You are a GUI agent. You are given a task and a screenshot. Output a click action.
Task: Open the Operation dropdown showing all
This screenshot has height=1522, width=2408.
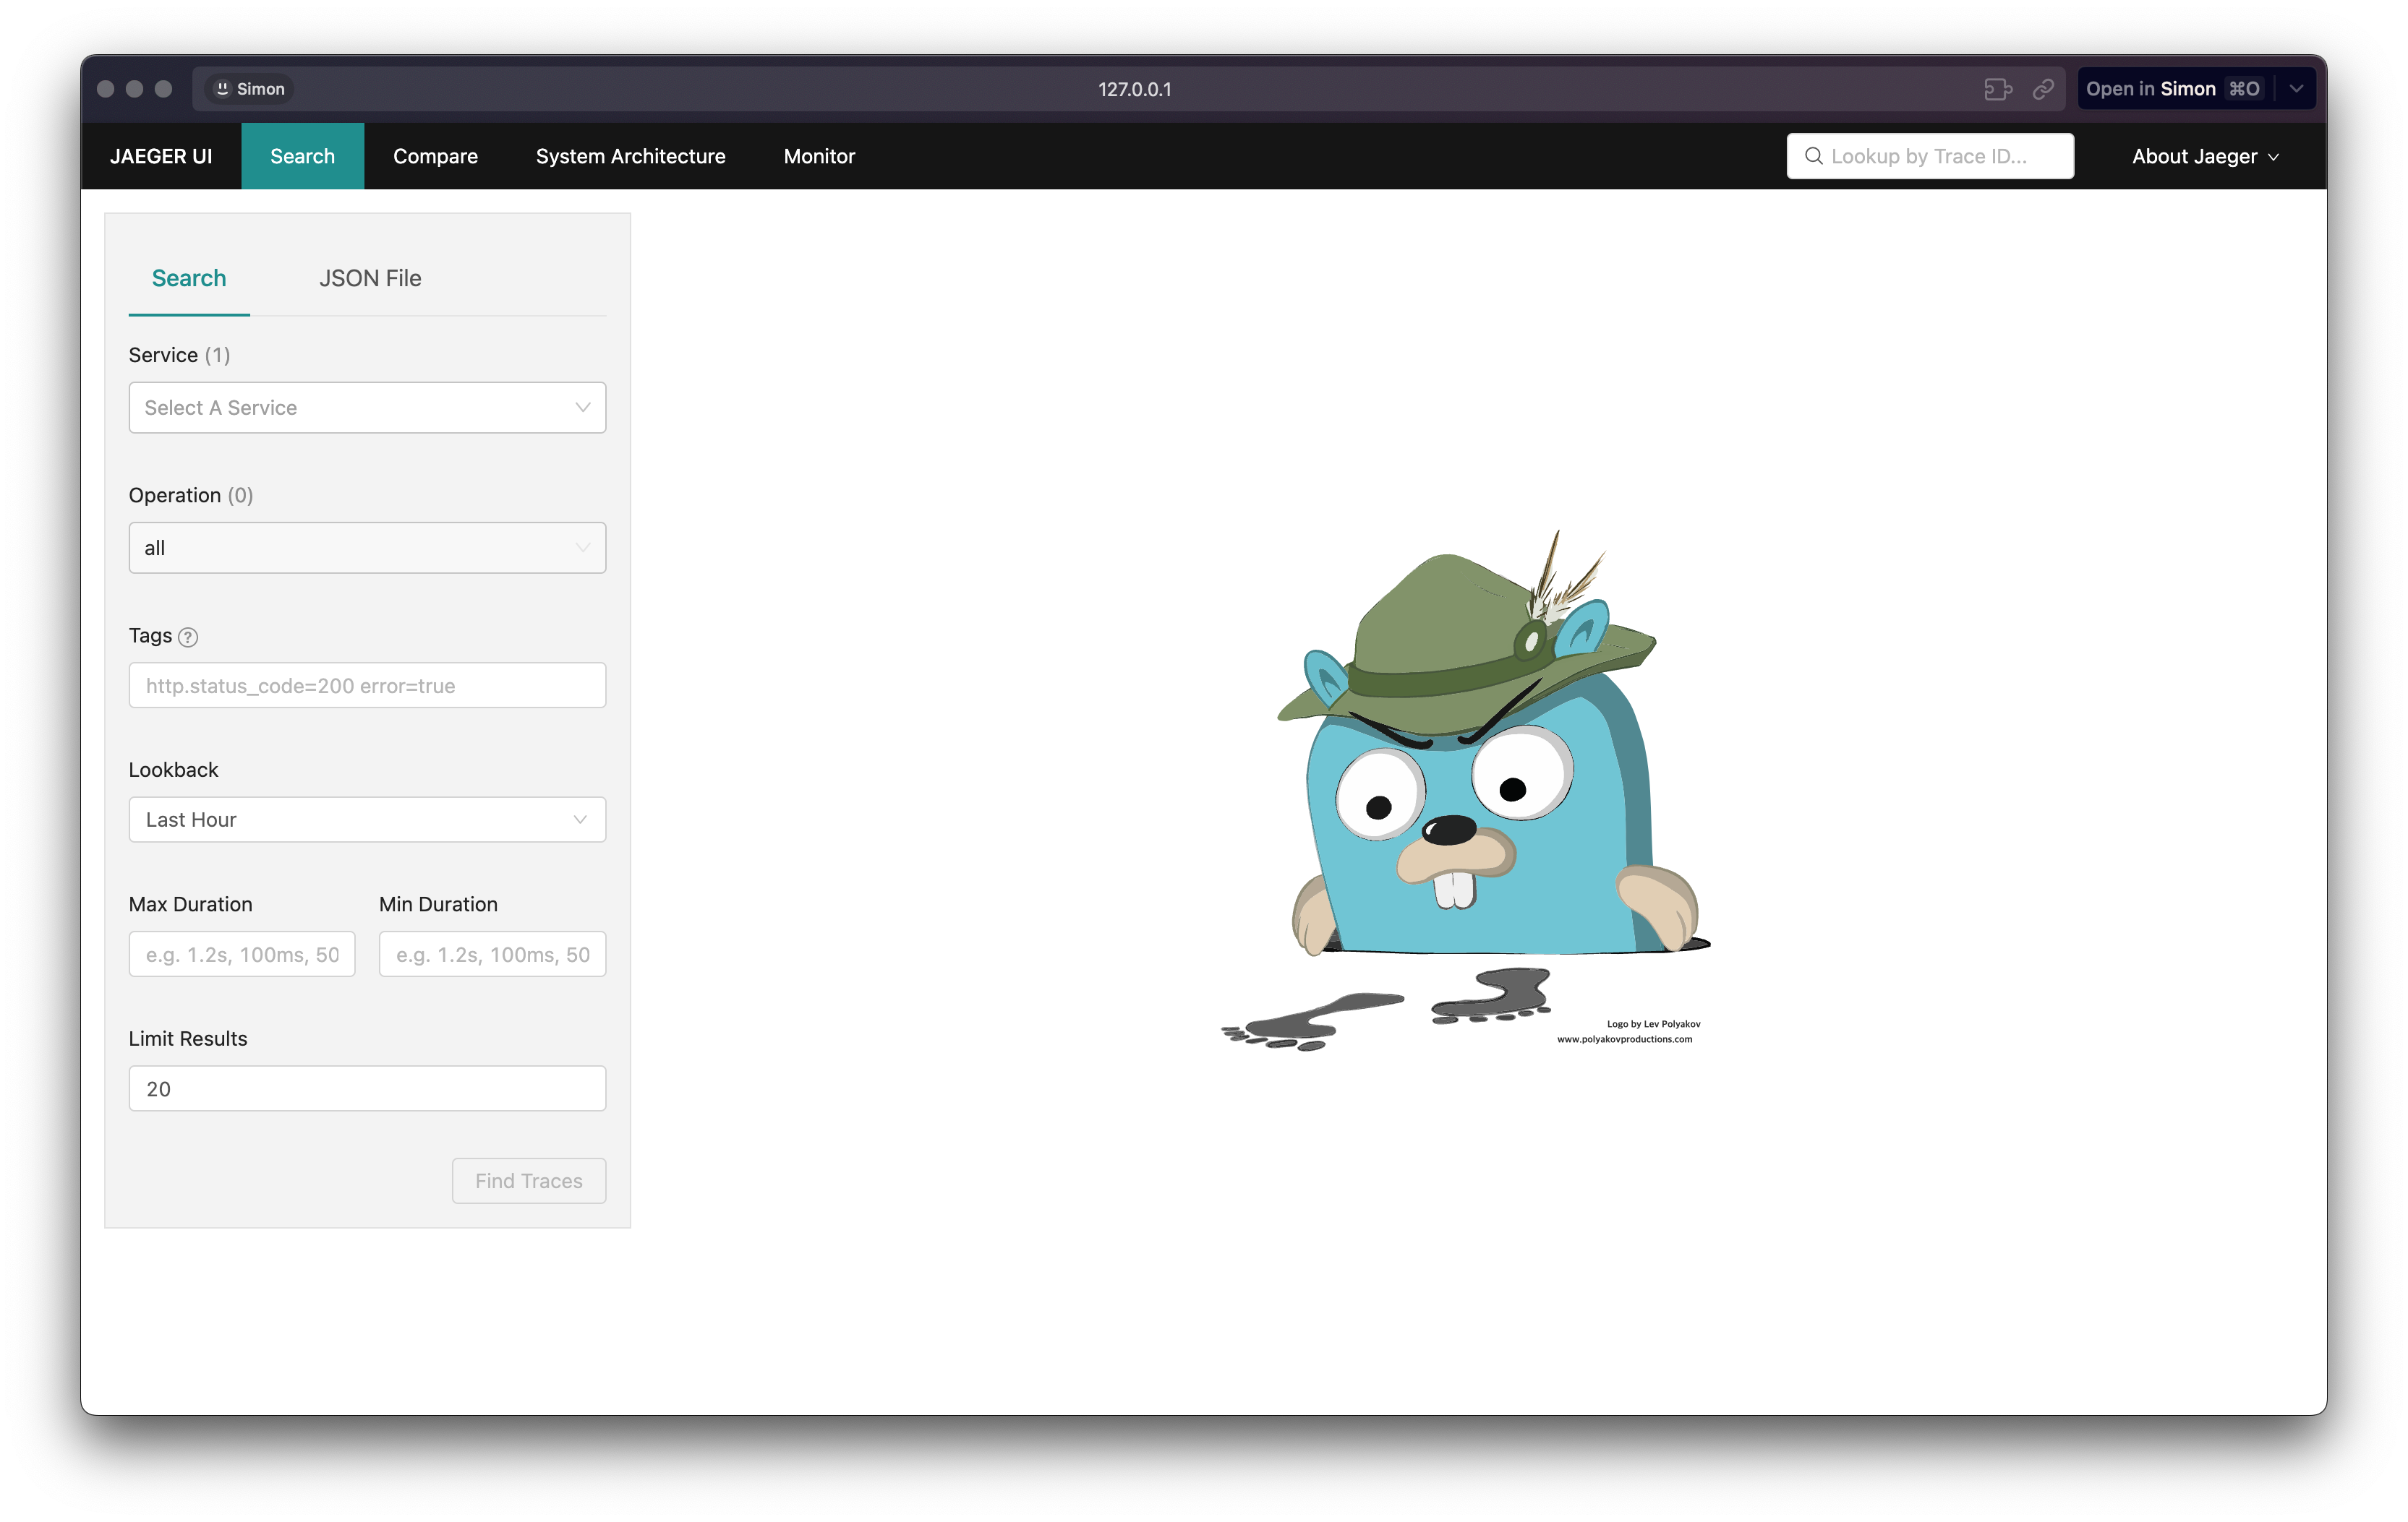coord(367,548)
